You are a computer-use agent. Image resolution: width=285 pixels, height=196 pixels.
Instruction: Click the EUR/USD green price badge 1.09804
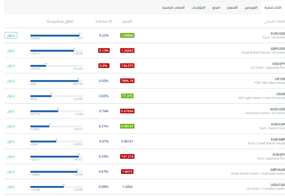(127, 35)
